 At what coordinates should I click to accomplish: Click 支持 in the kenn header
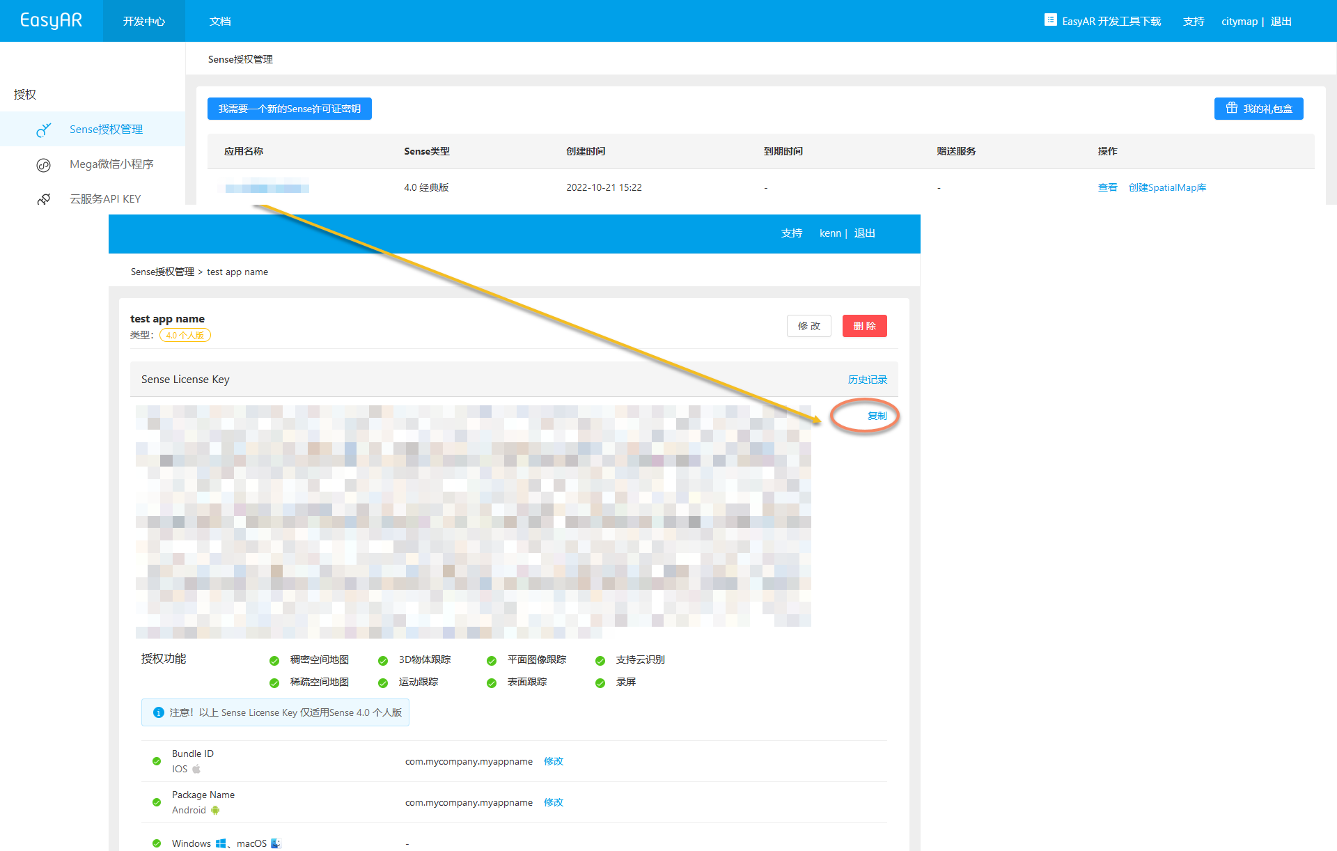(792, 233)
